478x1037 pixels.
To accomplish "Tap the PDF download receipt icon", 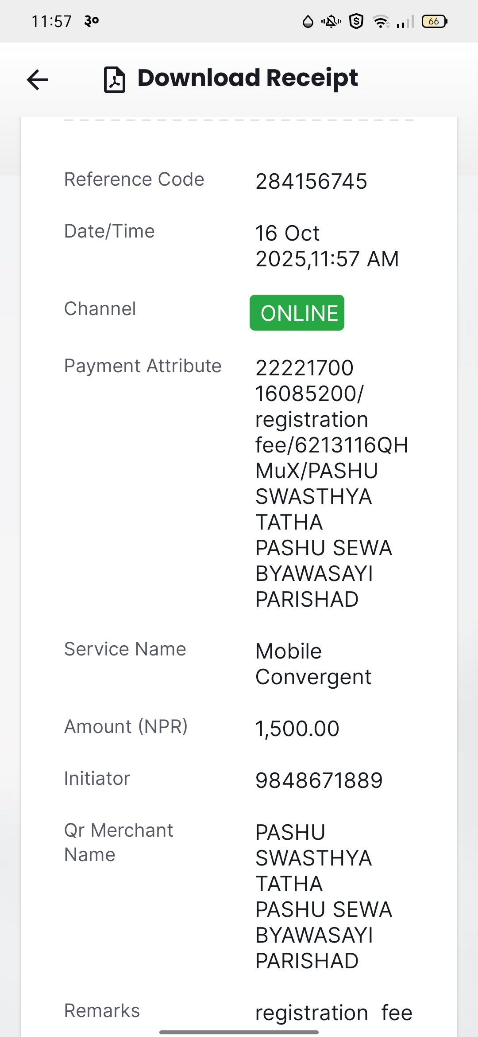I will [115, 80].
